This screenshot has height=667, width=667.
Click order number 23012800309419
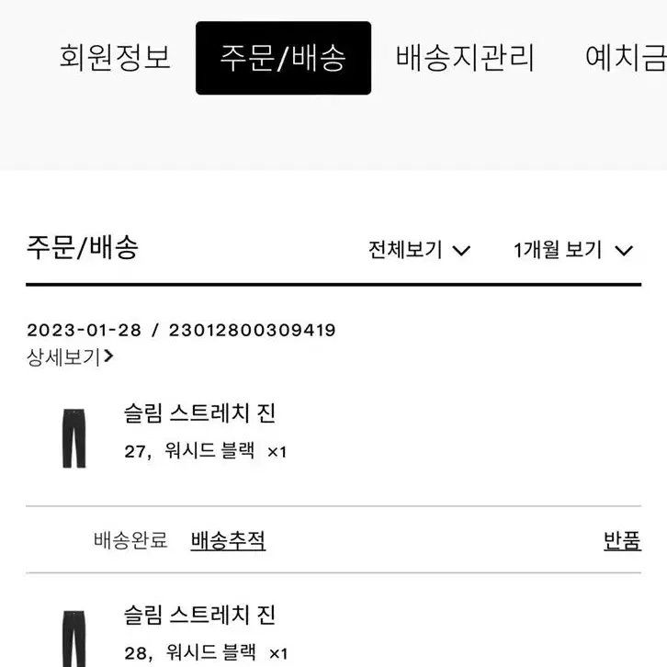coord(253,330)
